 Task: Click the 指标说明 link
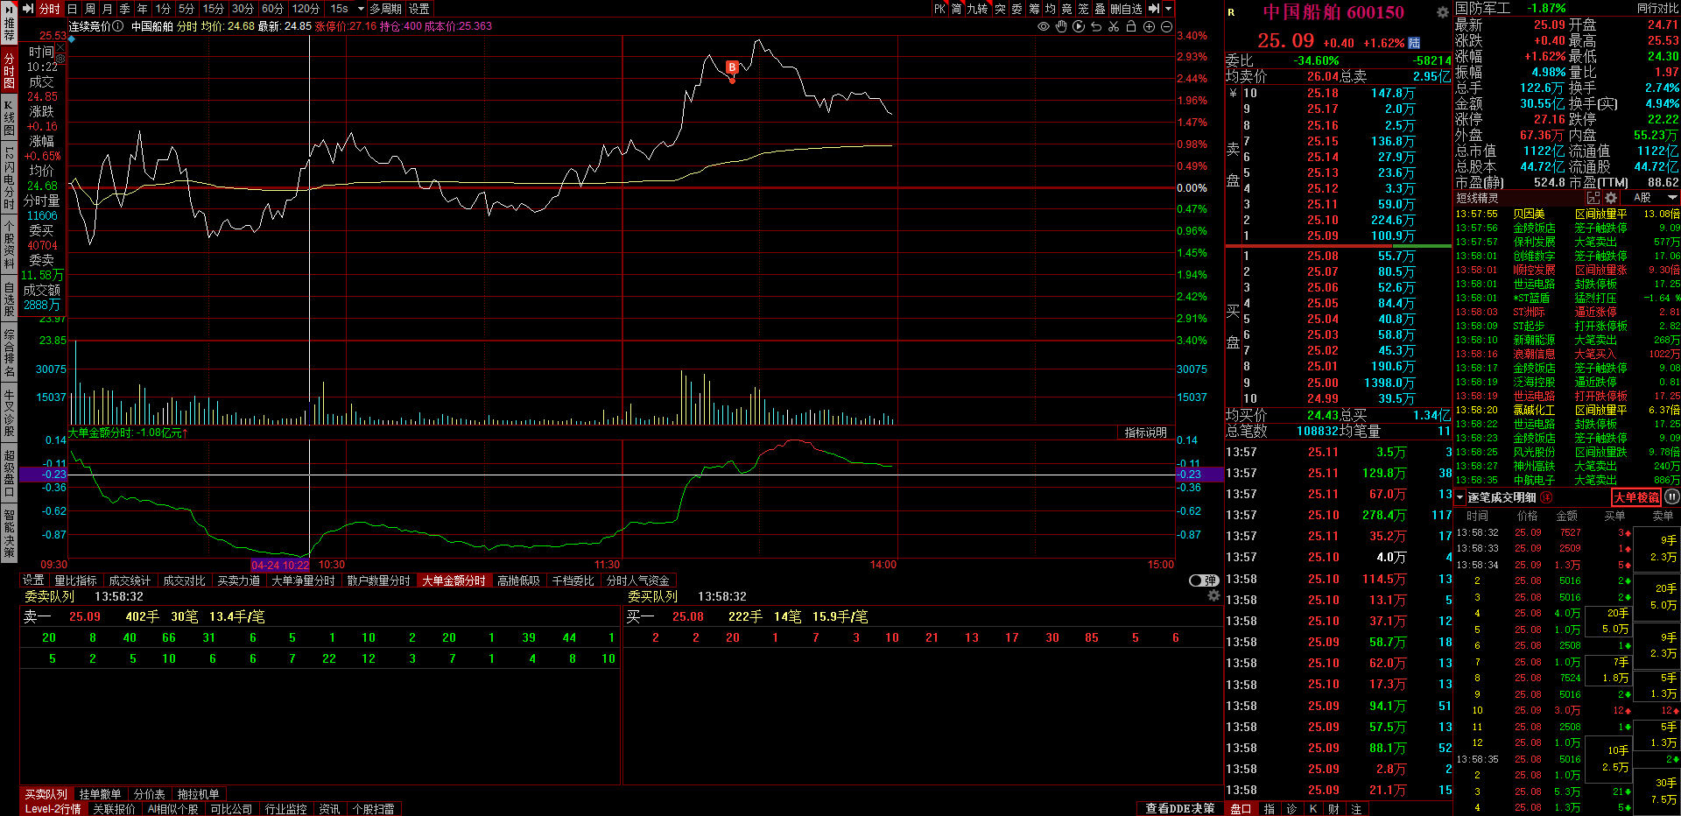tap(1145, 433)
